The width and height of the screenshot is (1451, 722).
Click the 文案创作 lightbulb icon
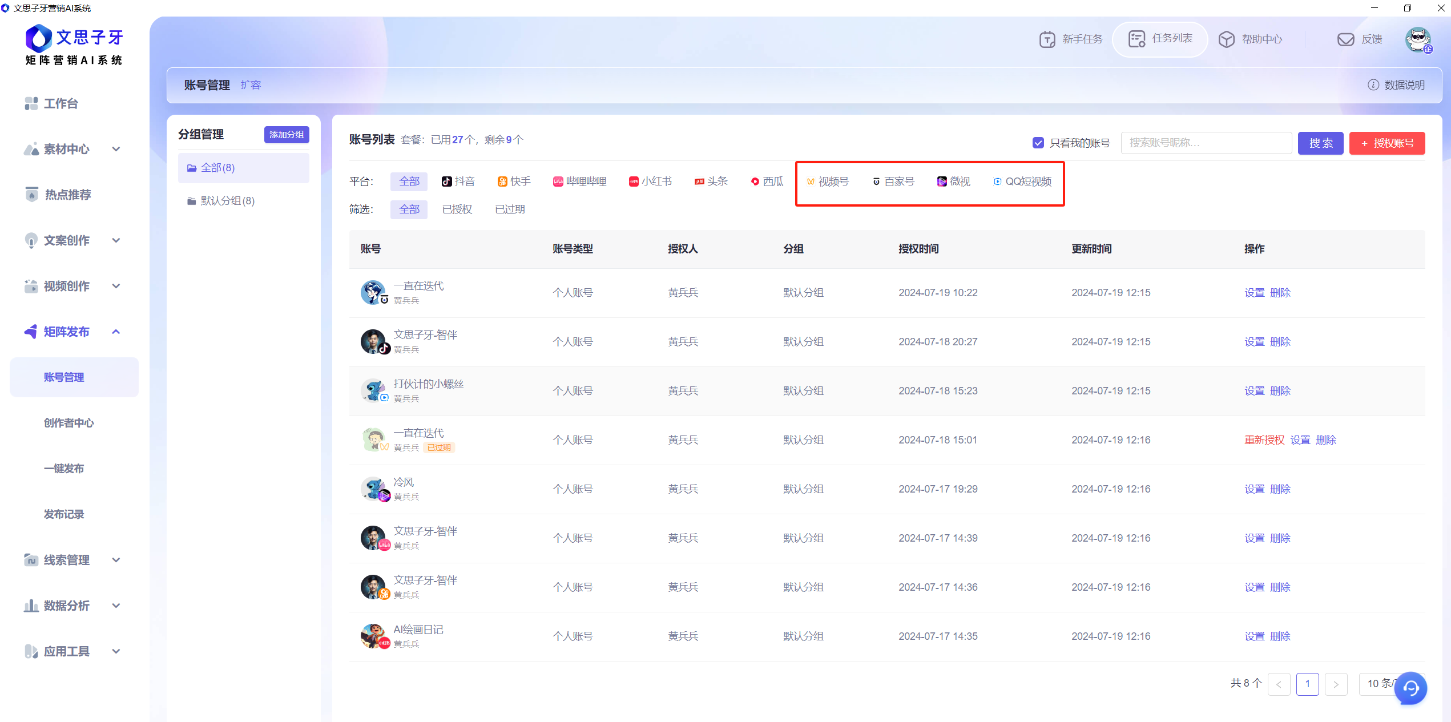31,240
